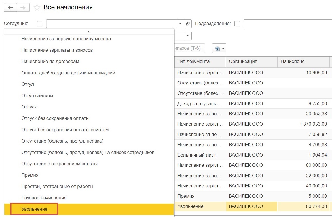The width and height of the screenshot is (332, 217).
Task: Expand the Сотрудник field dropdown arrow
Action: click(180, 24)
